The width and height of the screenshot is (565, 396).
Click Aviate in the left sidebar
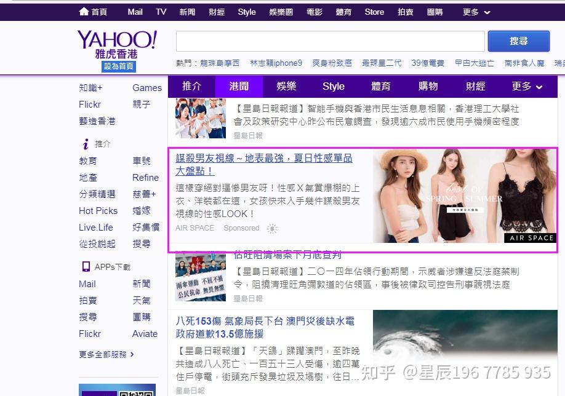click(x=145, y=334)
